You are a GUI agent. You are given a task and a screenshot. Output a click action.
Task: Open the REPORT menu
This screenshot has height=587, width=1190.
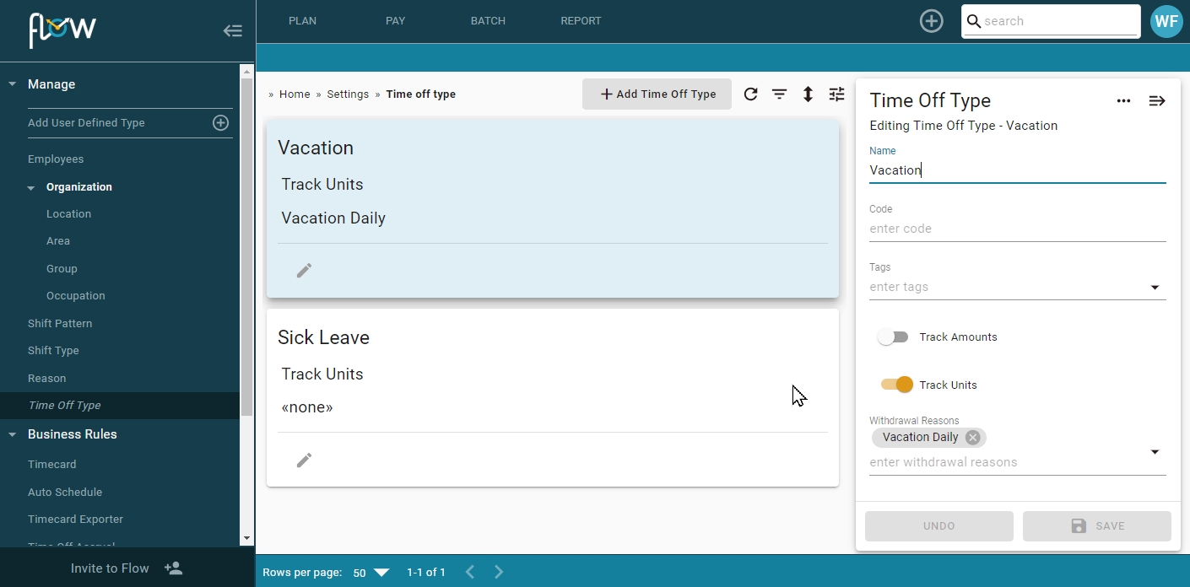tap(581, 21)
